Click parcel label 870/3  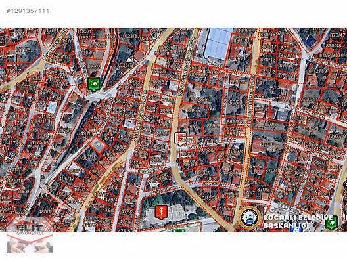point(264,190)
